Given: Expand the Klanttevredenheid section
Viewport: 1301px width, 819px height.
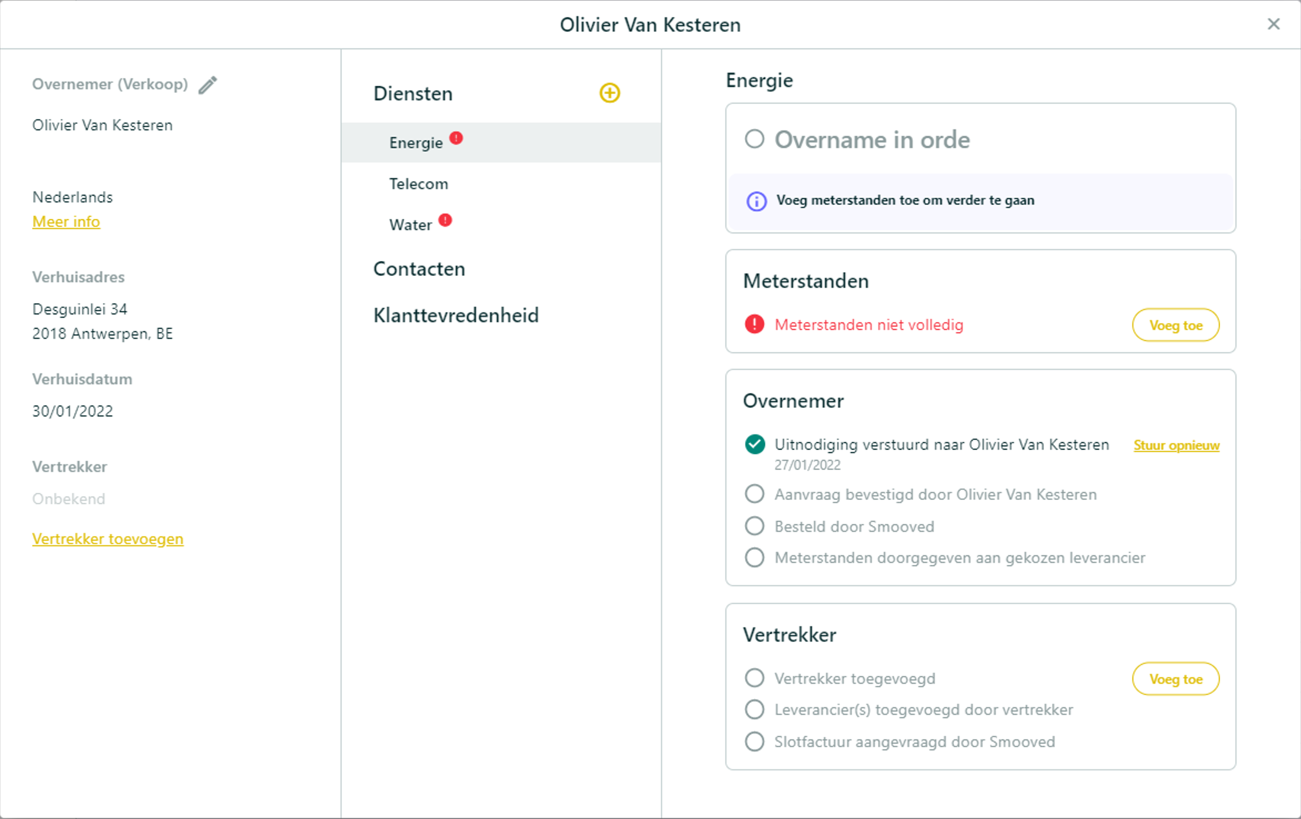Looking at the screenshot, I should (456, 316).
